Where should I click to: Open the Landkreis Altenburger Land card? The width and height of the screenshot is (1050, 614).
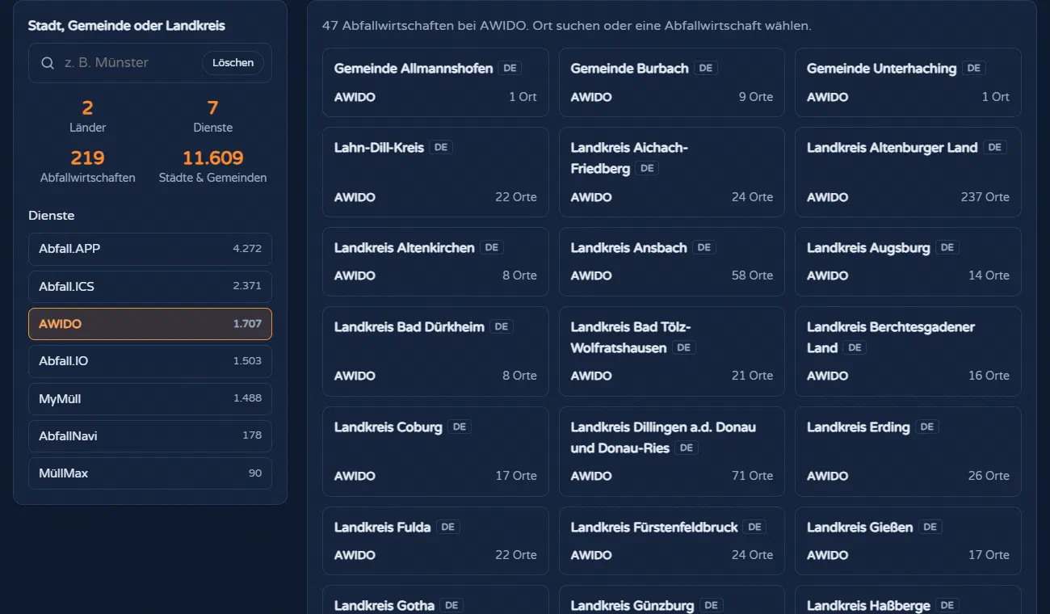[908, 172]
